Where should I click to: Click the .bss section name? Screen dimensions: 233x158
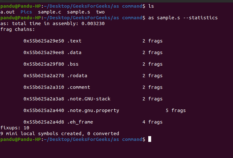[x=73, y=64]
